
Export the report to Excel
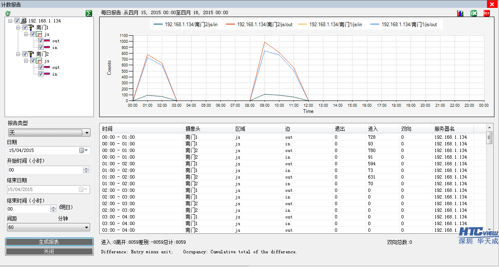click(474, 13)
